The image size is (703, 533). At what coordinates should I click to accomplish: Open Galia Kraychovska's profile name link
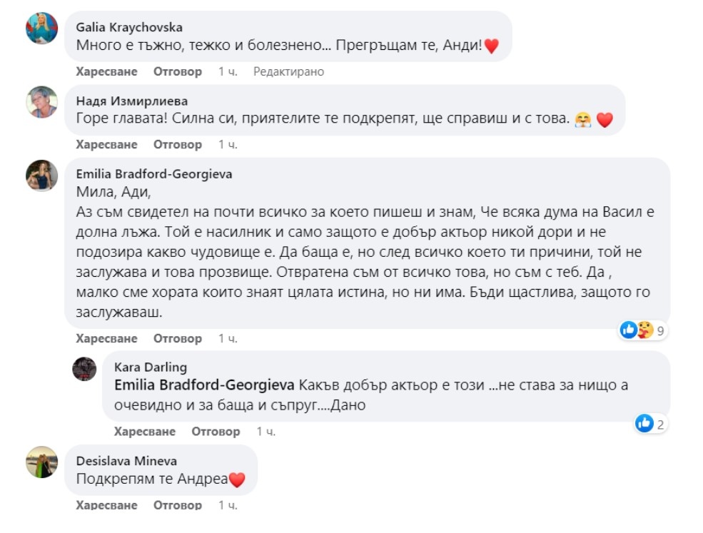[x=129, y=27]
